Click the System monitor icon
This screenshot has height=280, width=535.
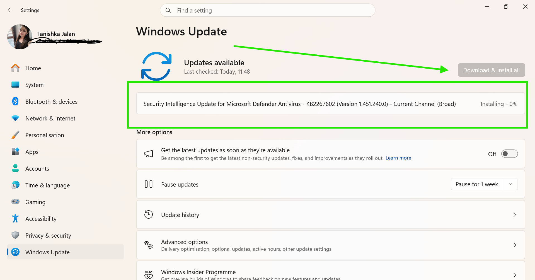click(15, 85)
